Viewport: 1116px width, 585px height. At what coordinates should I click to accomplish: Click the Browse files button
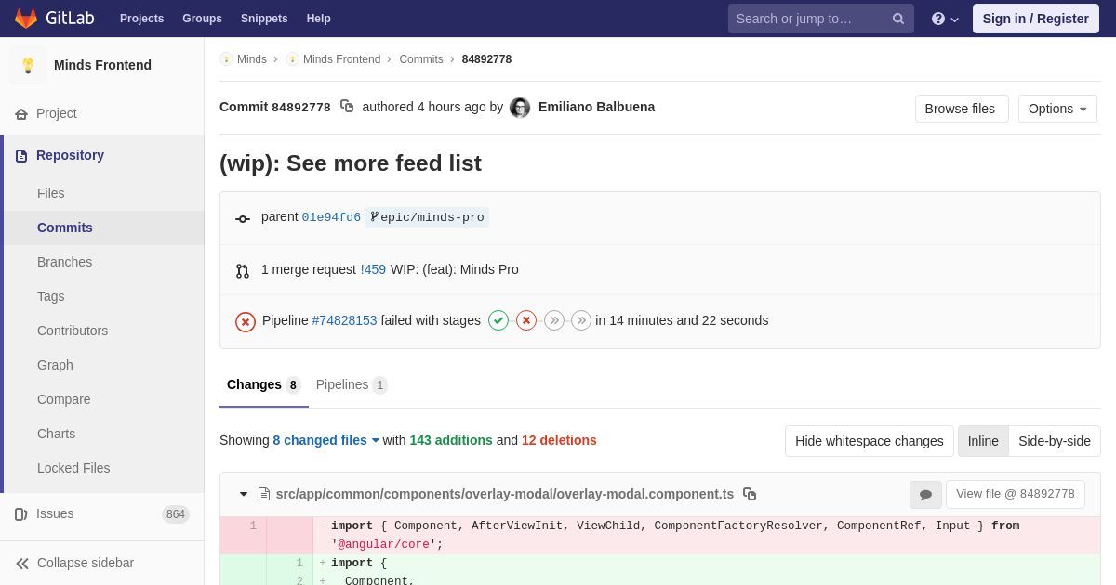(962, 109)
